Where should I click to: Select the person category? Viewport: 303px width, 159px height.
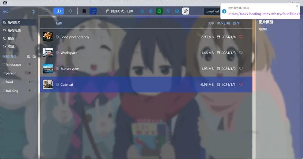tap(11, 73)
